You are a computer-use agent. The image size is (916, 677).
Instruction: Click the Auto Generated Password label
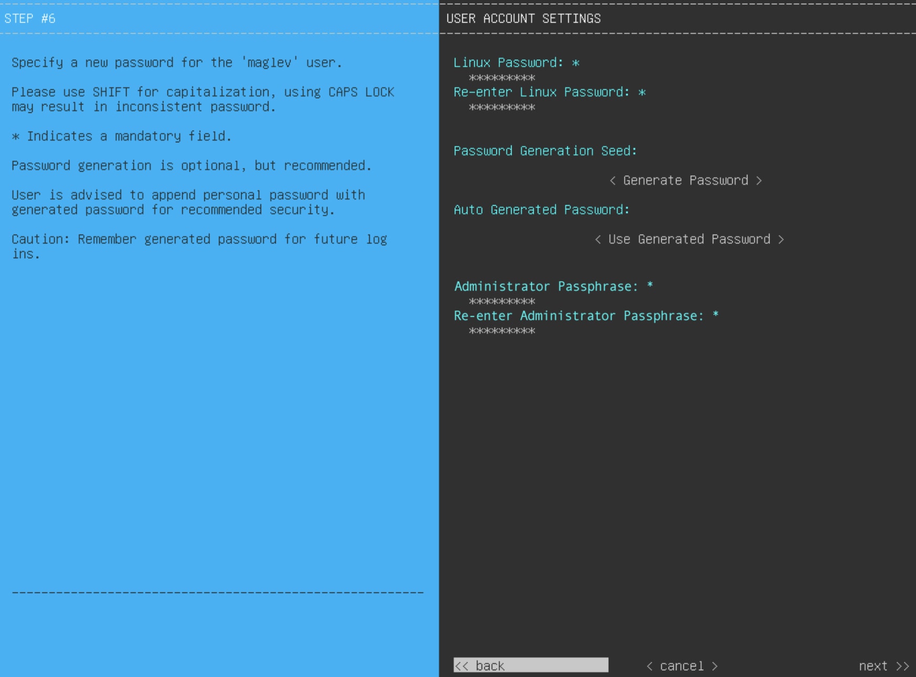click(541, 210)
